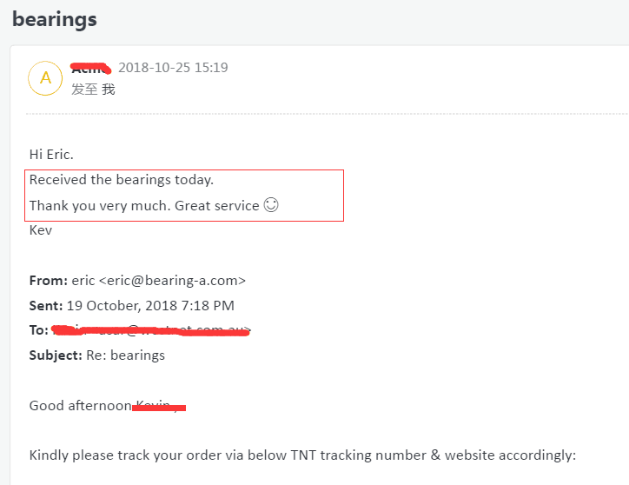Click the timestamp 2018-10-25 15:19
629x485 pixels.
173,68
